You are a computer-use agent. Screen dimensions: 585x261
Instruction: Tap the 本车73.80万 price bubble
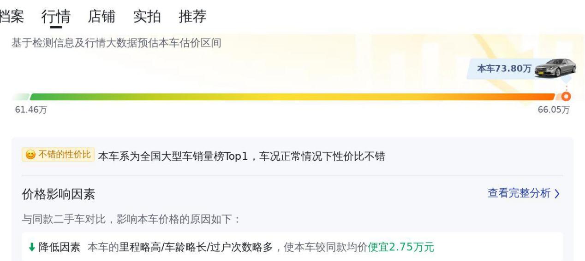click(x=504, y=69)
